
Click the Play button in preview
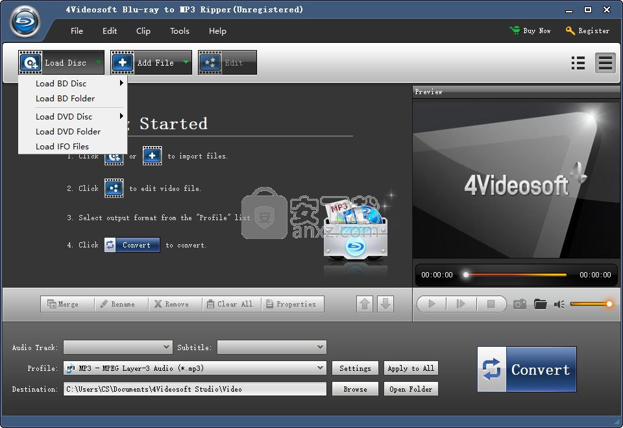[x=432, y=305]
